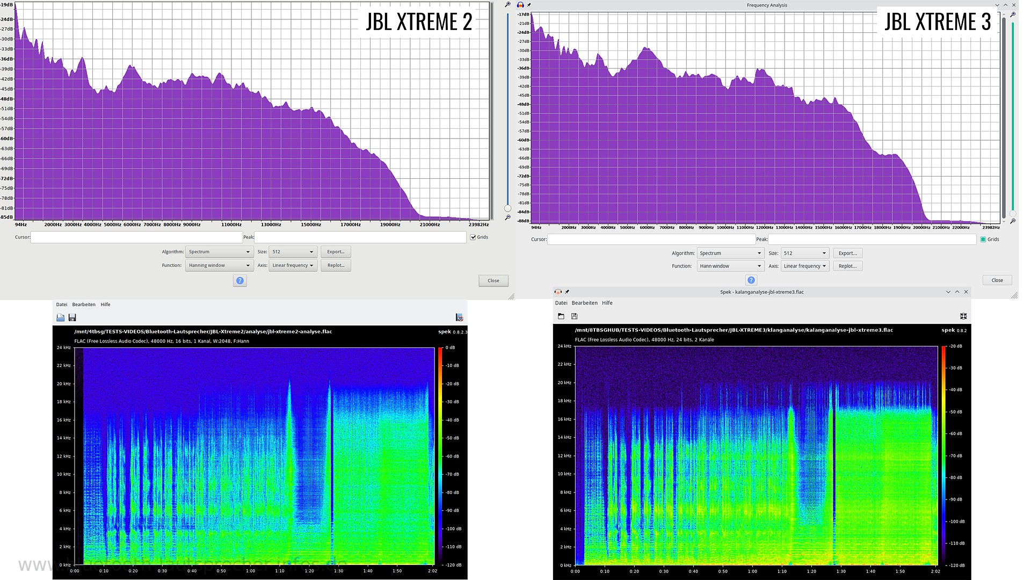Open Datei menu in xtreme3.flac Spek window
Image resolution: width=1031 pixels, height=580 pixels.
(x=561, y=303)
